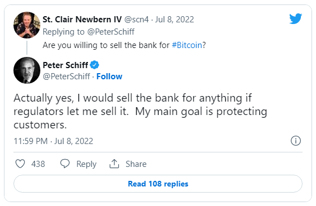Click the @scn4 handle
316x206 pixels.
click(137, 20)
